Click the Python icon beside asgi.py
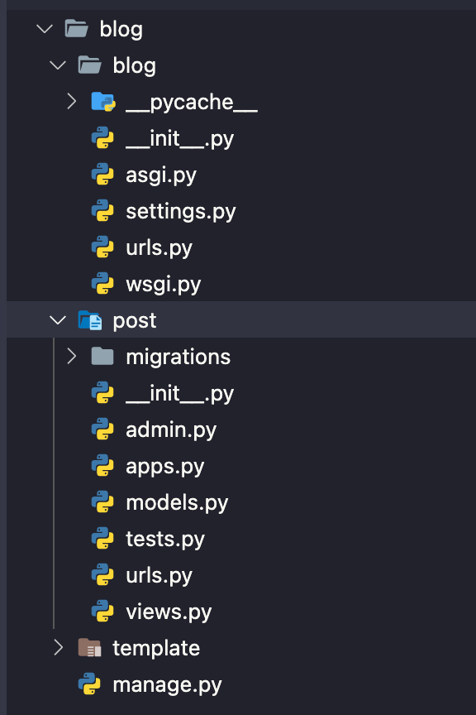Image resolution: width=476 pixels, height=715 pixels. tap(102, 175)
